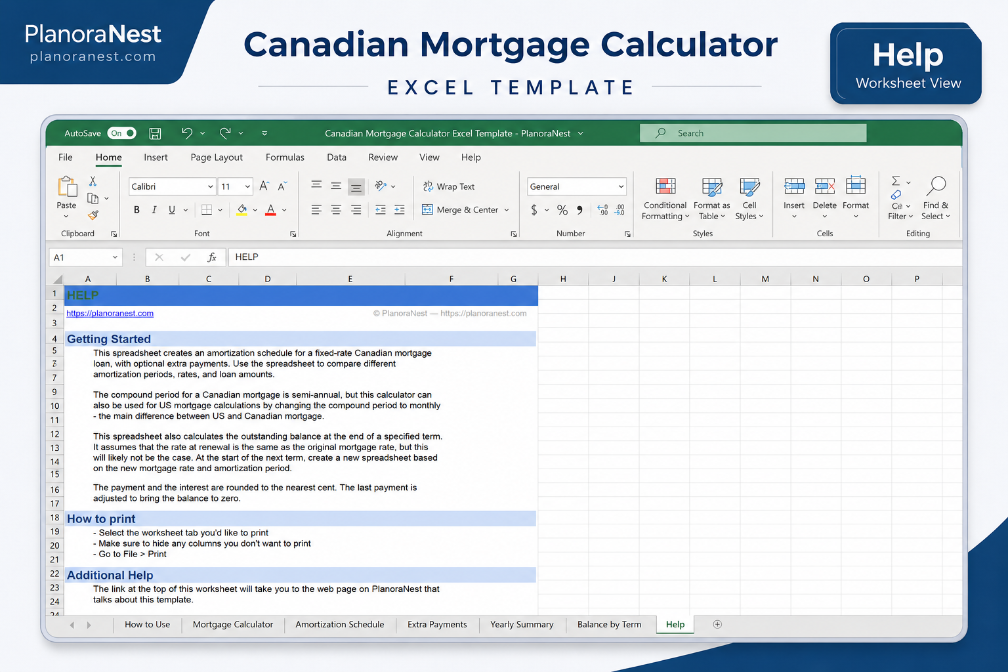The image size is (1008, 672).
Task: Apply Bold formatting
Action: click(x=136, y=210)
